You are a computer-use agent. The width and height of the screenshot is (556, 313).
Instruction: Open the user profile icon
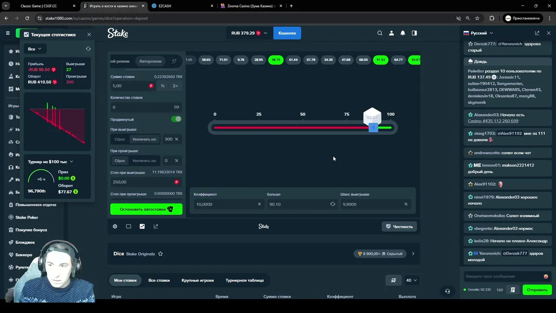tap(391, 33)
